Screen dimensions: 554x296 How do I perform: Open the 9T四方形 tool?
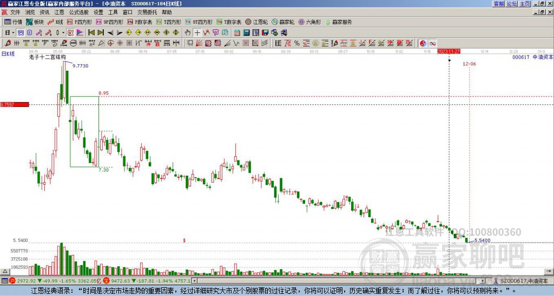click(x=199, y=22)
